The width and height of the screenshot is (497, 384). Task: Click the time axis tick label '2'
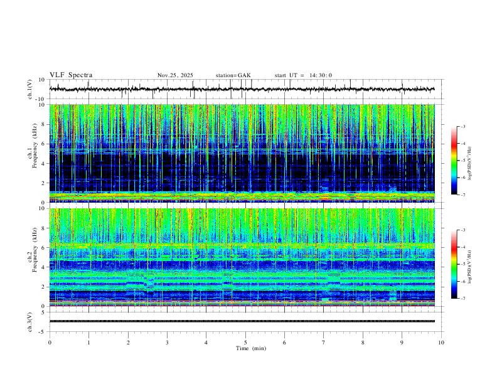128,343
